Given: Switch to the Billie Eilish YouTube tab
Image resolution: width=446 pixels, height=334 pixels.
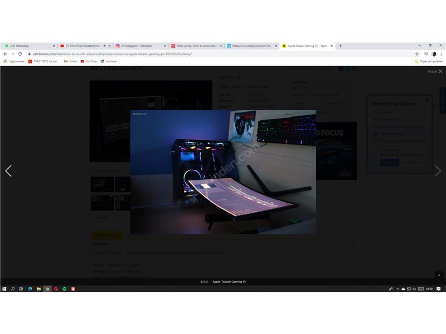Looking at the screenshot, I should click(x=85, y=46).
